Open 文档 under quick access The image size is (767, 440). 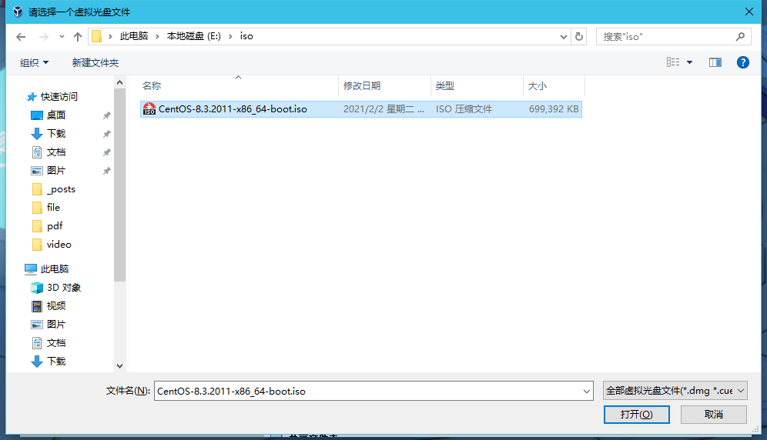coord(56,152)
